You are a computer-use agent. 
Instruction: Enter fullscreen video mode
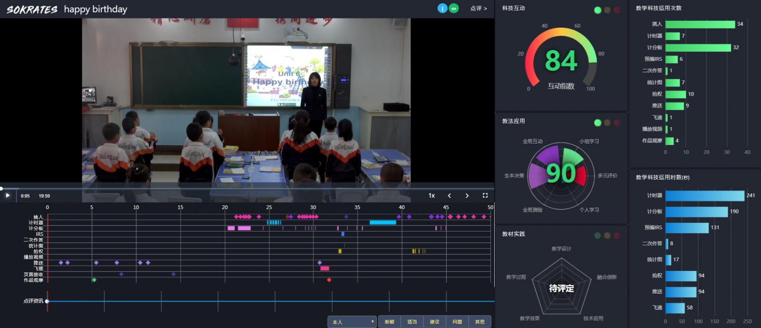tap(485, 195)
